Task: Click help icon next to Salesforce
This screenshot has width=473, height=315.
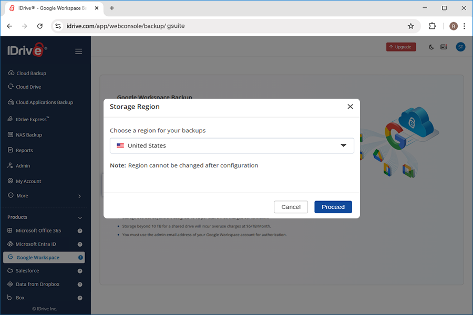Action: point(80,271)
